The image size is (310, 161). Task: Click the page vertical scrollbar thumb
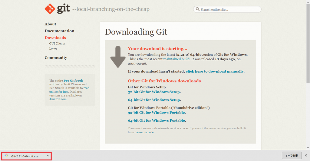click(308, 44)
